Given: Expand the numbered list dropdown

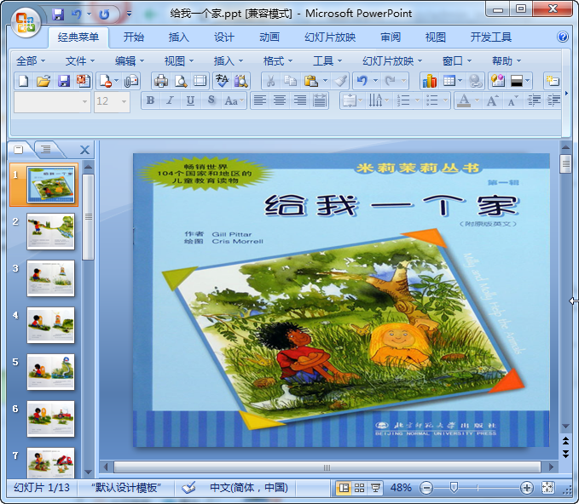Looking at the screenshot, I should click(417, 100).
